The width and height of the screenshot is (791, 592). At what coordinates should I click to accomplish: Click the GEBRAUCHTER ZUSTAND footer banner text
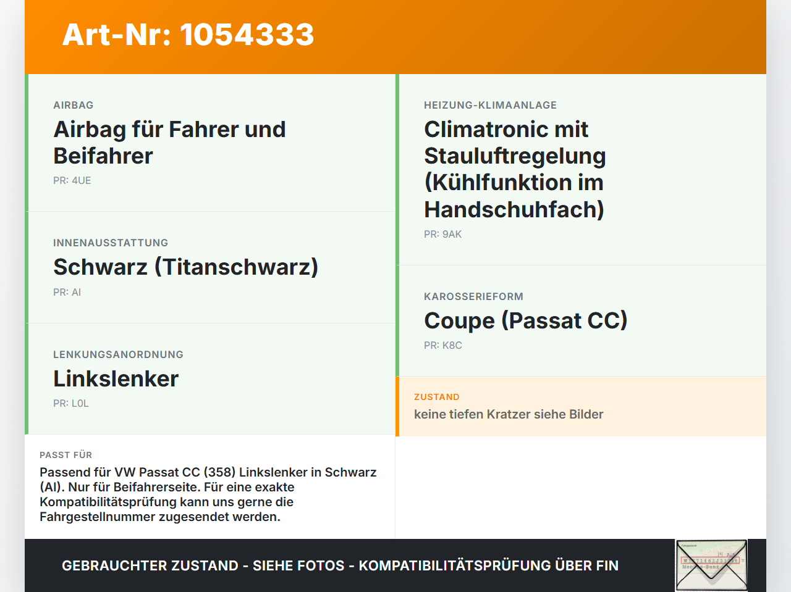[340, 565]
